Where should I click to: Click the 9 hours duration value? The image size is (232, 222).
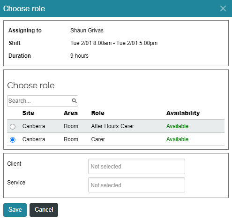79,56
